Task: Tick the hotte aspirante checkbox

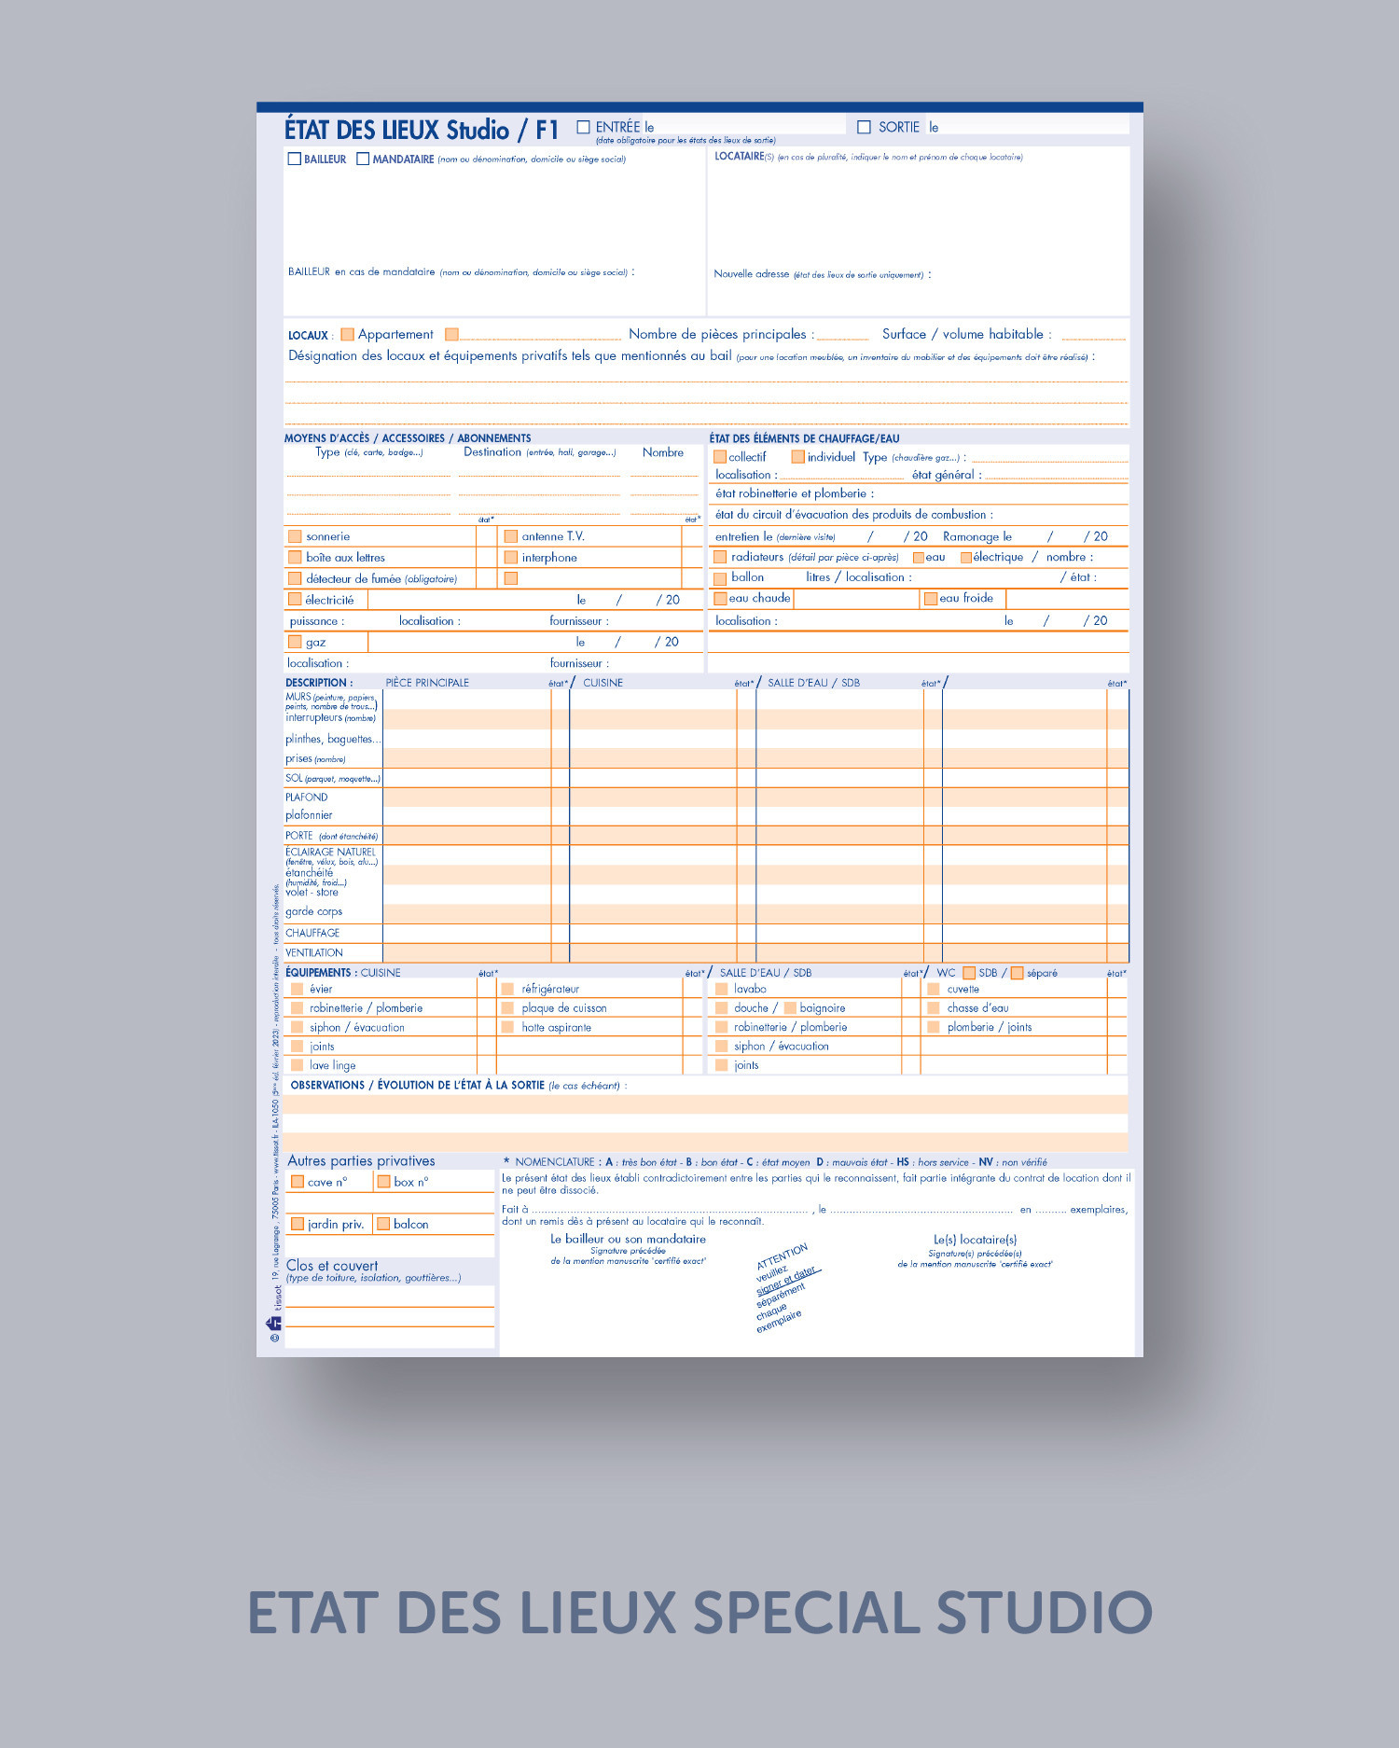Action: coord(507,1027)
